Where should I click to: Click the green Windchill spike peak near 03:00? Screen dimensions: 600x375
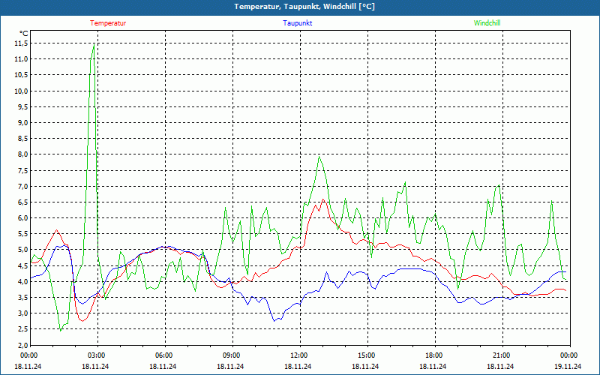click(x=94, y=44)
